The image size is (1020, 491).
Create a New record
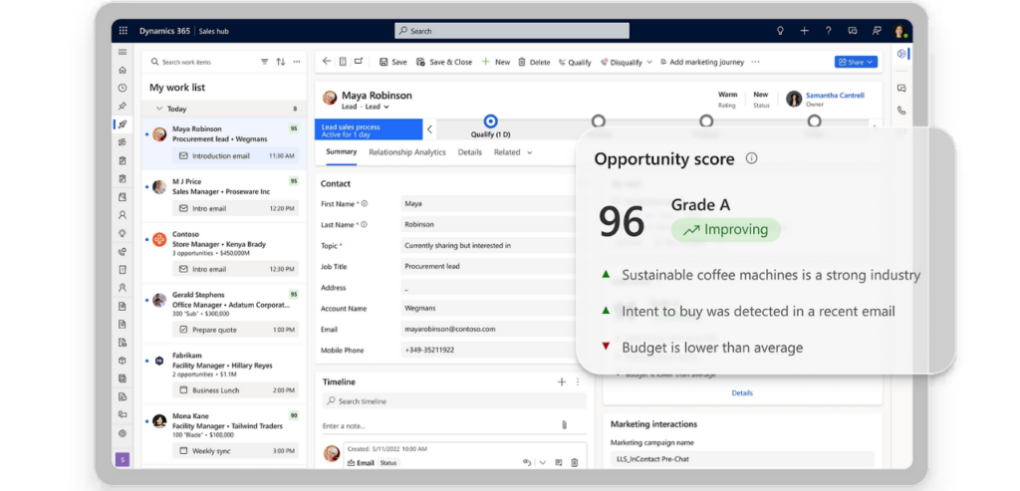(x=496, y=62)
